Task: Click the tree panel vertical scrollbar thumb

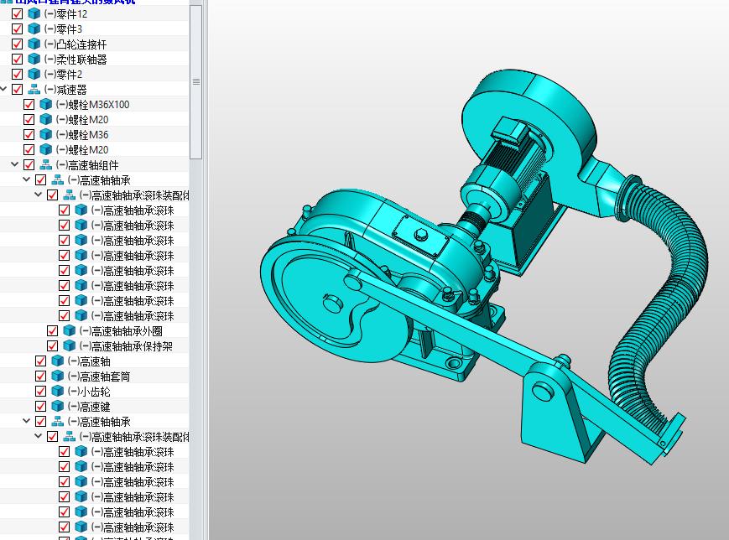Action: tap(195, 82)
